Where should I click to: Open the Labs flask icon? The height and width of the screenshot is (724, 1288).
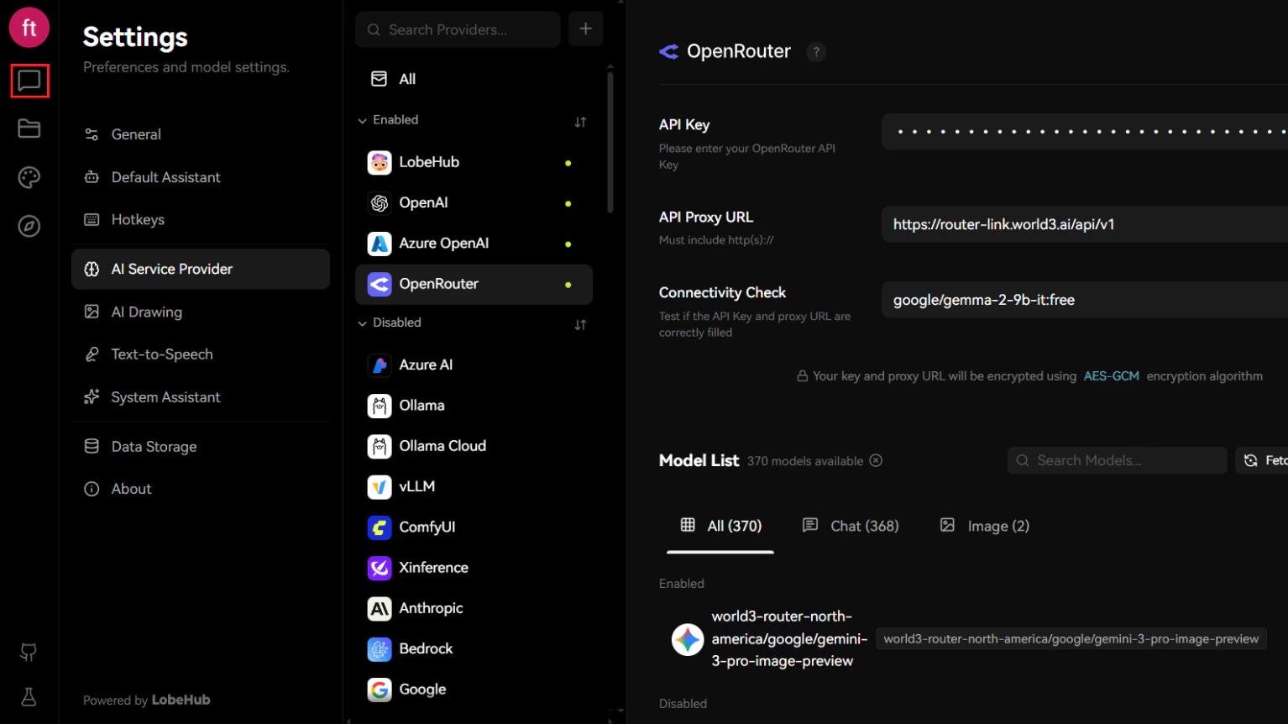tap(29, 697)
